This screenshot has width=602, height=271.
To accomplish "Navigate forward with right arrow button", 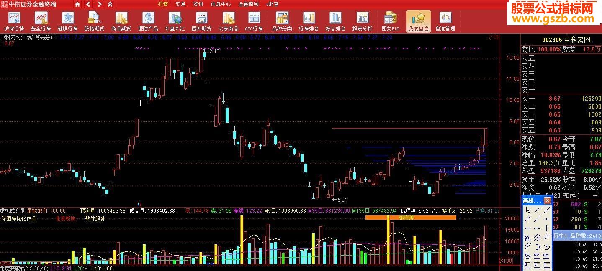I will [x=99, y=4].
